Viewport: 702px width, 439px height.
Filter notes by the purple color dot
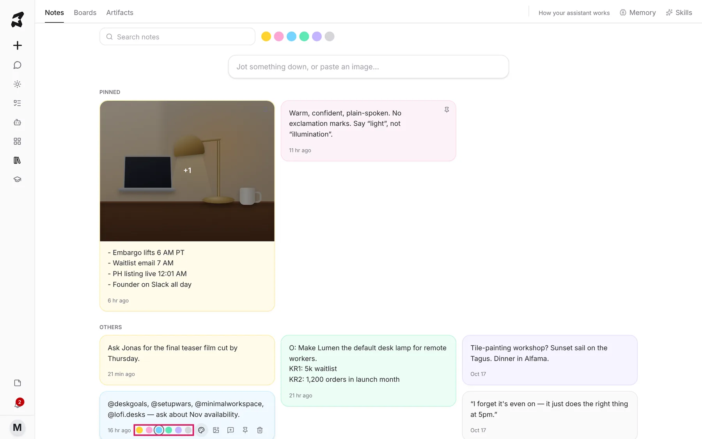tap(317, 37)
